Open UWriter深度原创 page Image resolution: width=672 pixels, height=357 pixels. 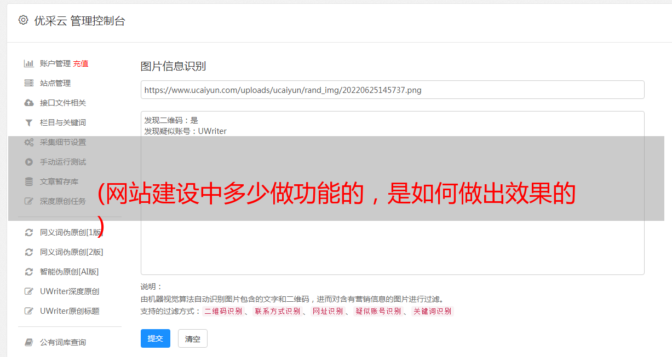click(70, 291)
